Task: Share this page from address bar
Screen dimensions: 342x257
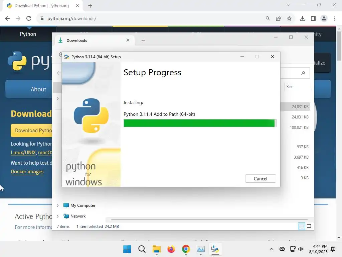Action: [x=279, y=18]
